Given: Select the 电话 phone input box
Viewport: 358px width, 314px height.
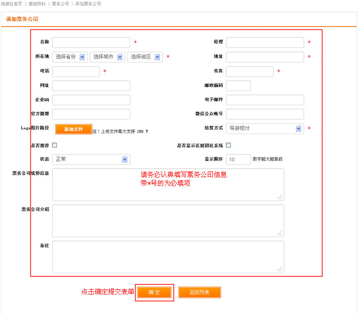Looking at the screenshot, I should coord(76,72).
